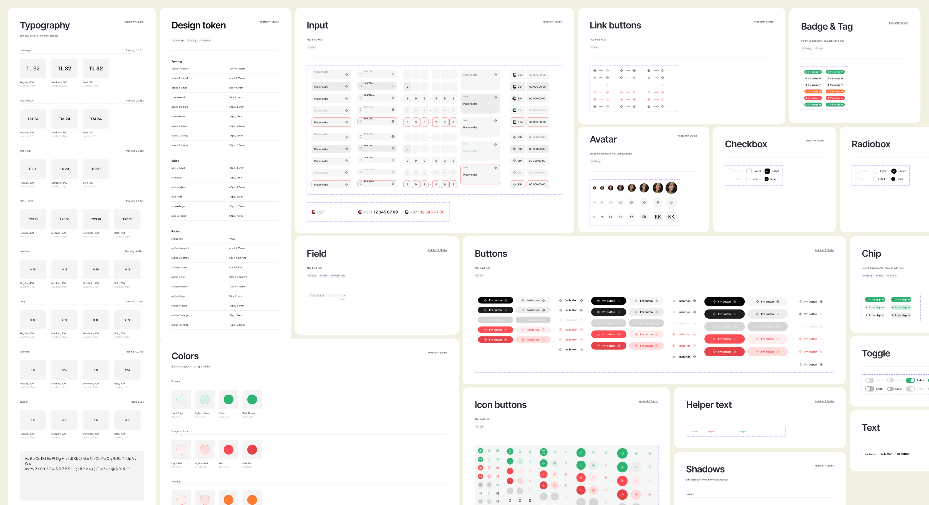Click the bold largest "I'm button" in Text section
Viewport: 929px width, 505px height.
tap(902, 454)
